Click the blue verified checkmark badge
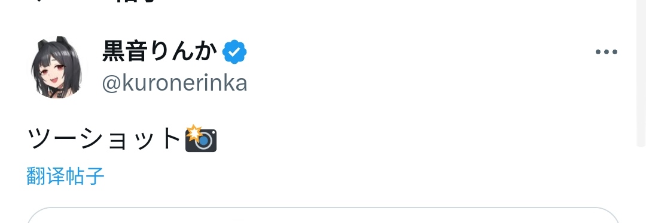The image size is (646, 223). click(234, 52)
